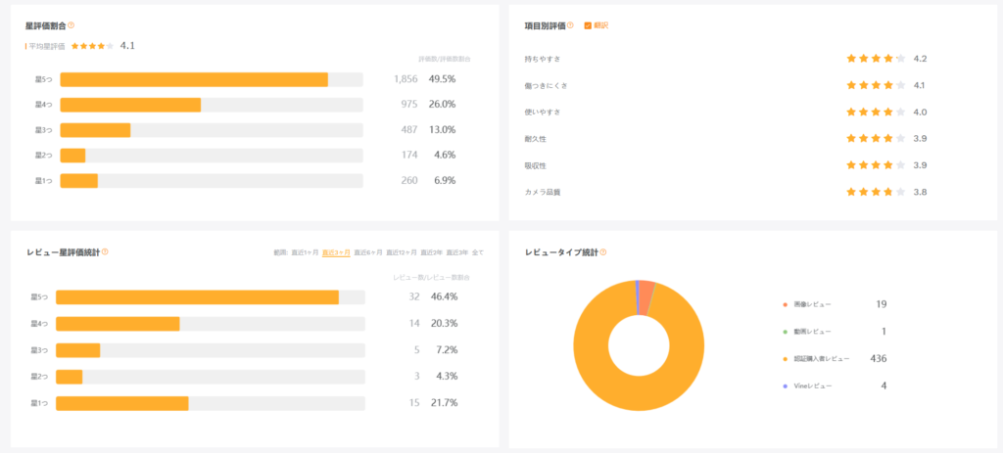Click help icon next to 項目別評価

coord(571,25)
